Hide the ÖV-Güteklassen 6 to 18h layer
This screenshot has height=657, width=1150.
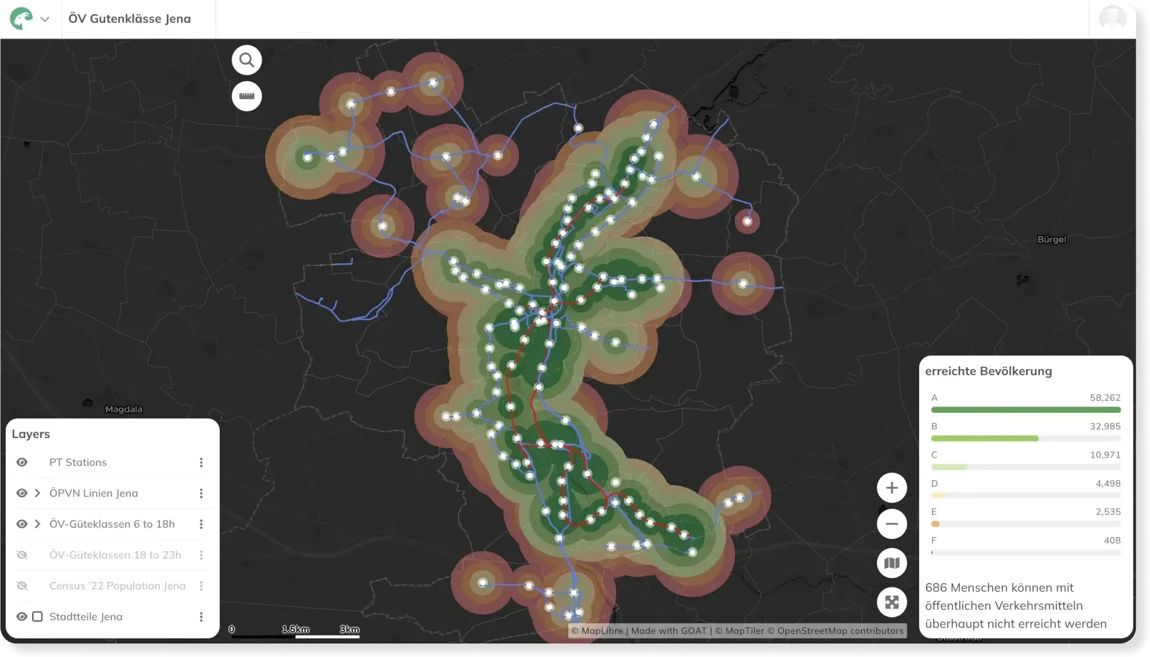coord(22,524)
